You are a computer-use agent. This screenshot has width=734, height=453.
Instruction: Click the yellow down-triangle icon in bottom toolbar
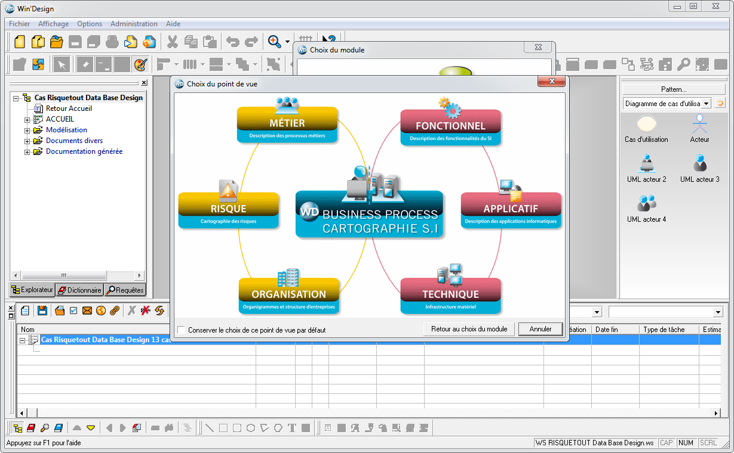(x=91, y=427)
